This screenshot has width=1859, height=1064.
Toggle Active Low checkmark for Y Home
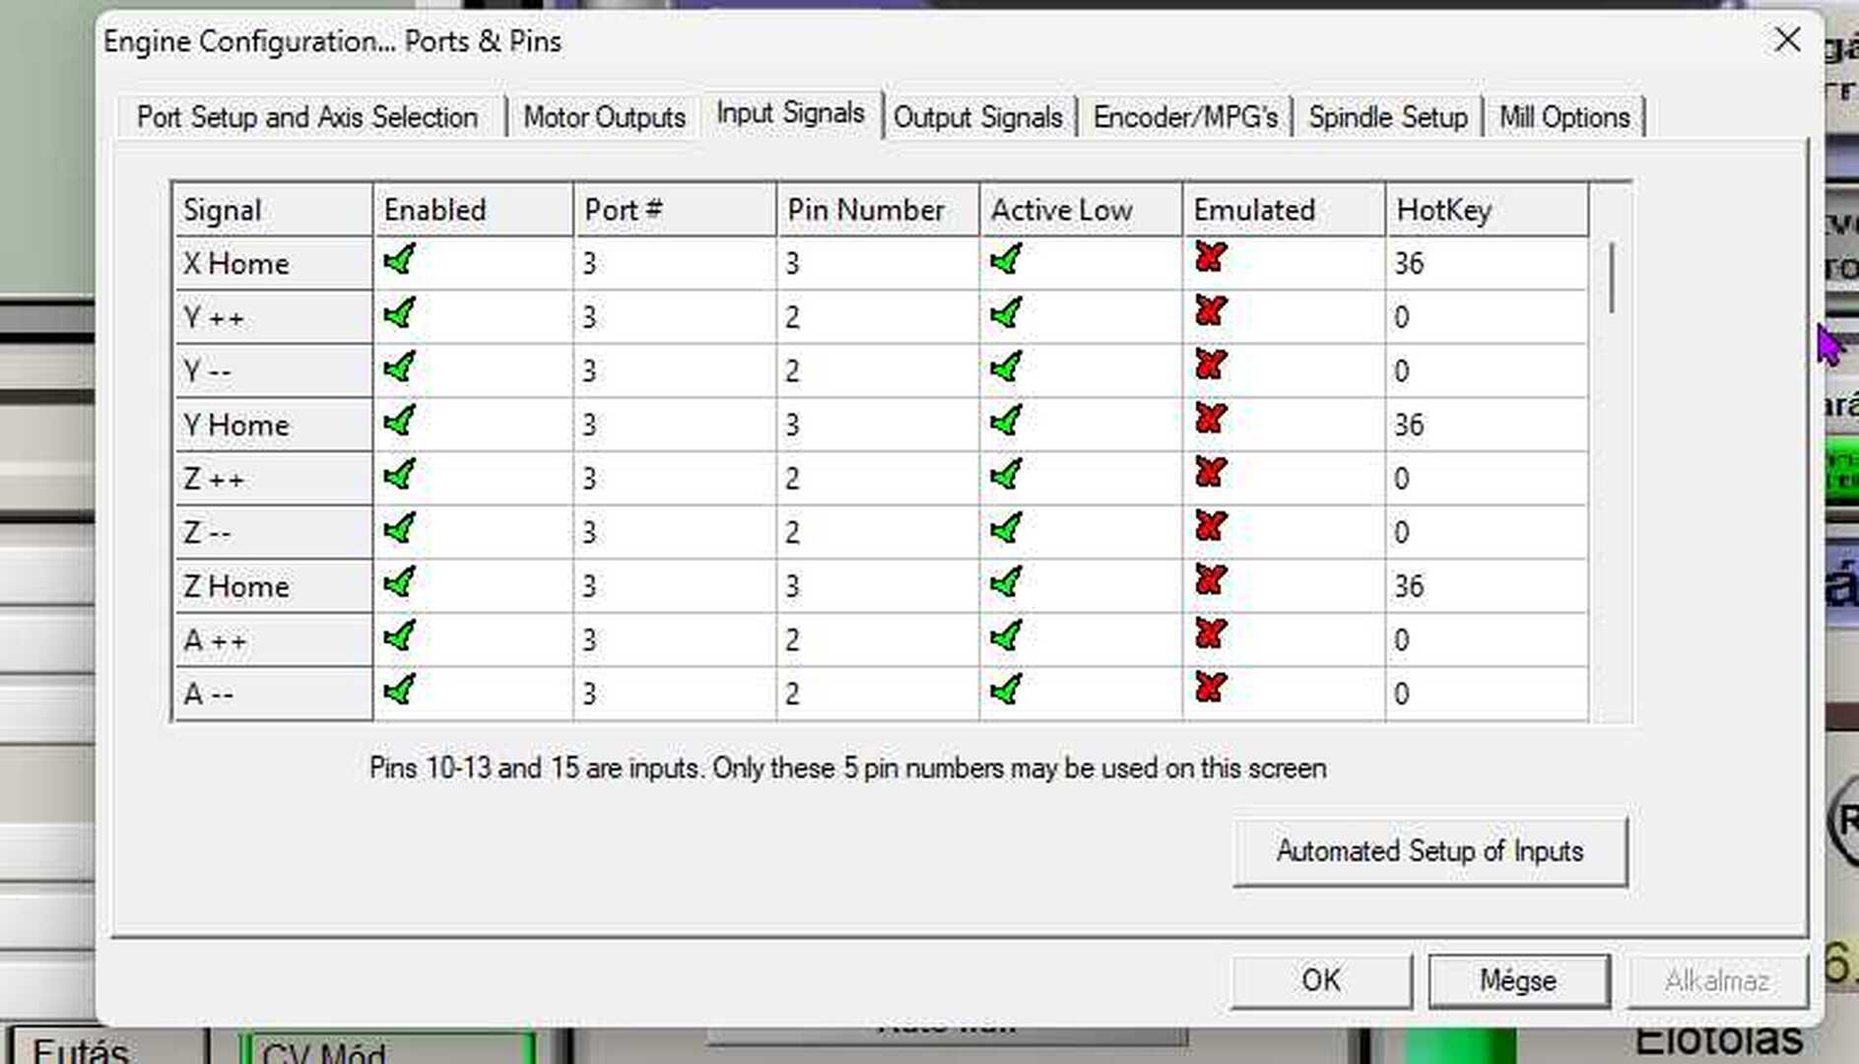(x=1006, y=423)
